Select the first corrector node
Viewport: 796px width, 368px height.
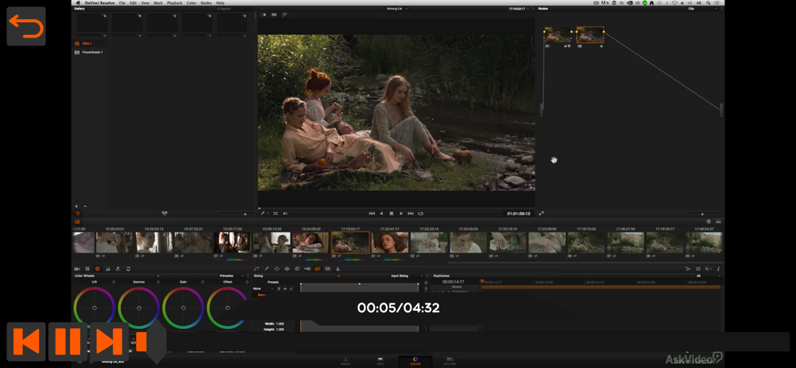(558, 35)
